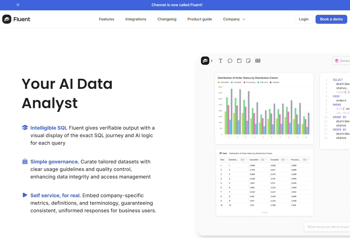Click the GROUP BY line in the SQL panel
350x238 pixels.
pos(339,117)
